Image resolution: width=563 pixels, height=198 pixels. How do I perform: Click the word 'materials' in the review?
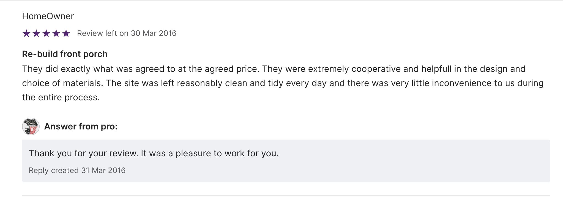coord(83,83)
